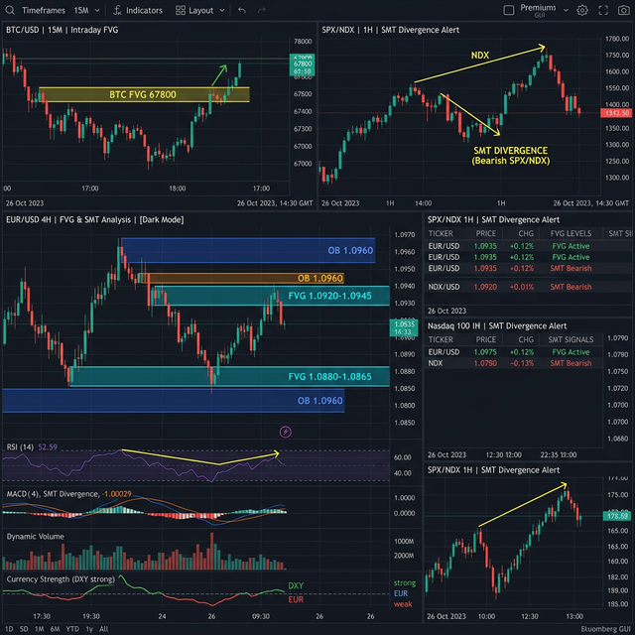Click BTC/USD 15M Intraday FVG chart title
The image size is (635, 635).
click(x=62, y=30)
